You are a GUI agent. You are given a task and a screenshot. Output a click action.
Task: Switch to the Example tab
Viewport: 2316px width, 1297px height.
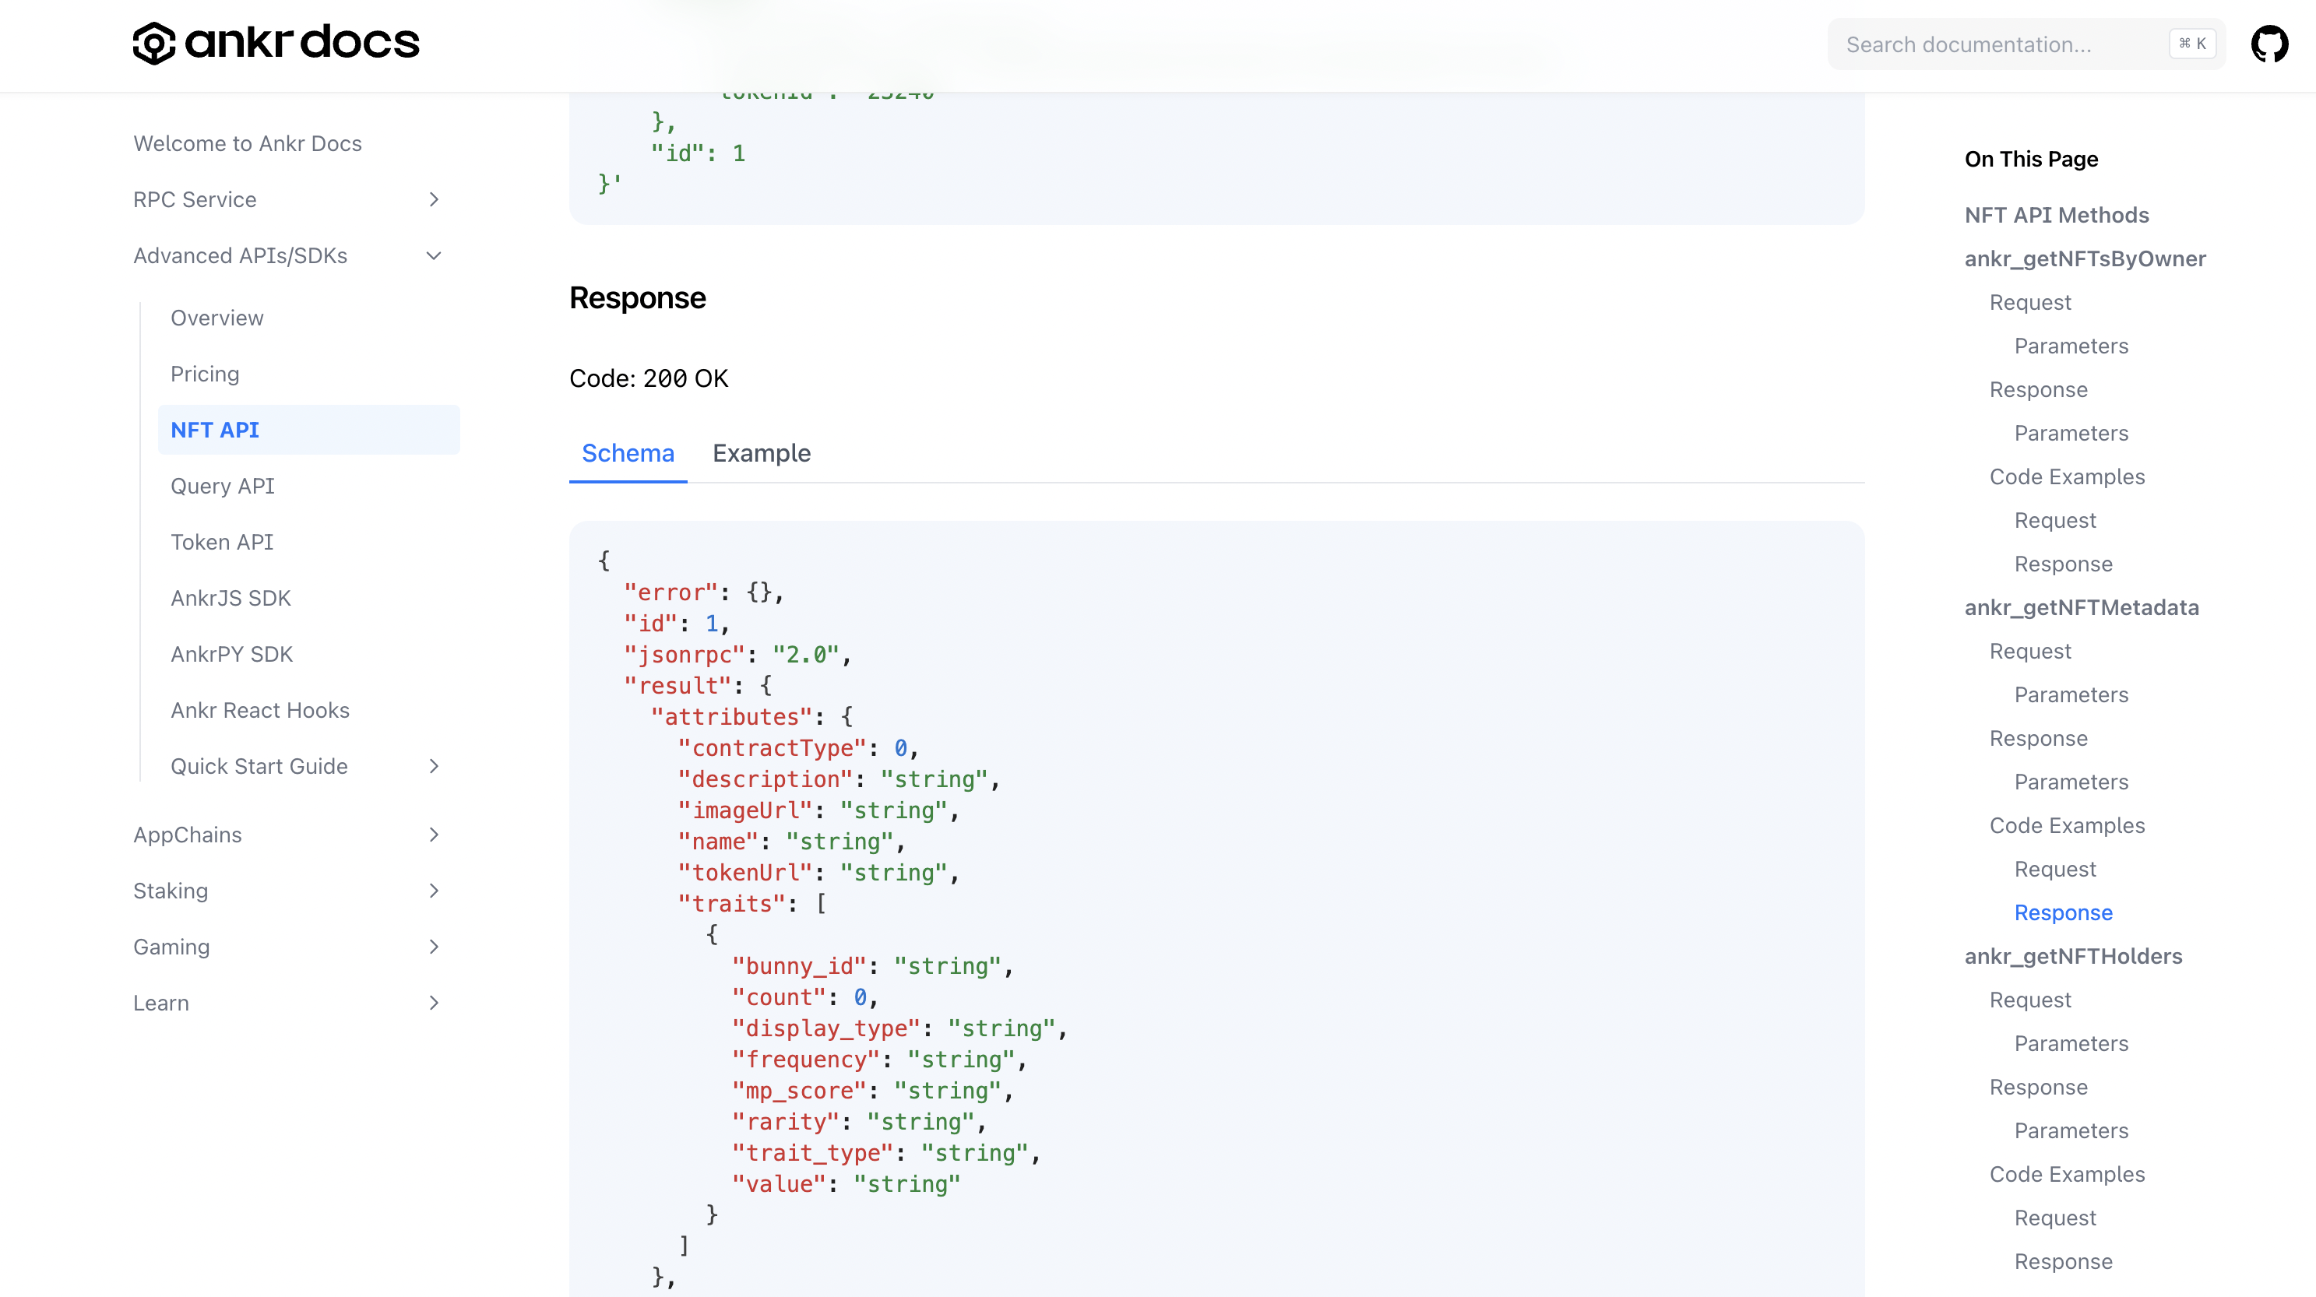coord(762,453)
